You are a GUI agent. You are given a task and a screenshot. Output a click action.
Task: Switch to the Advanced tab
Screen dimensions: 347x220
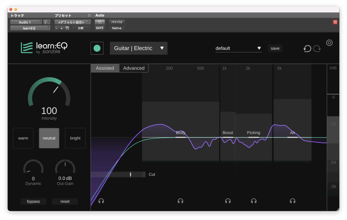click(x=134, y=68)
